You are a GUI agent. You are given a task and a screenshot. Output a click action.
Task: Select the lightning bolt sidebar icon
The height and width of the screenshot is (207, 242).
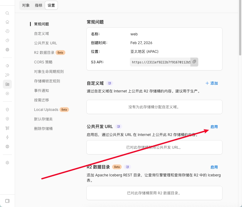click(x=7, y=137)
